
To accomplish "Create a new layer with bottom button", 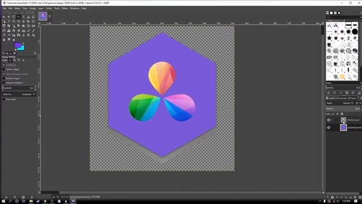I will pyautogui.click(x=328, y=197).
